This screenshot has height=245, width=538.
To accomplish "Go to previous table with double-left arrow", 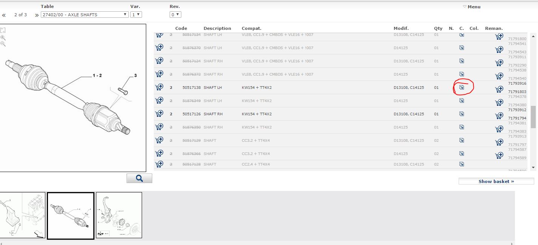I will click(4, 15).
